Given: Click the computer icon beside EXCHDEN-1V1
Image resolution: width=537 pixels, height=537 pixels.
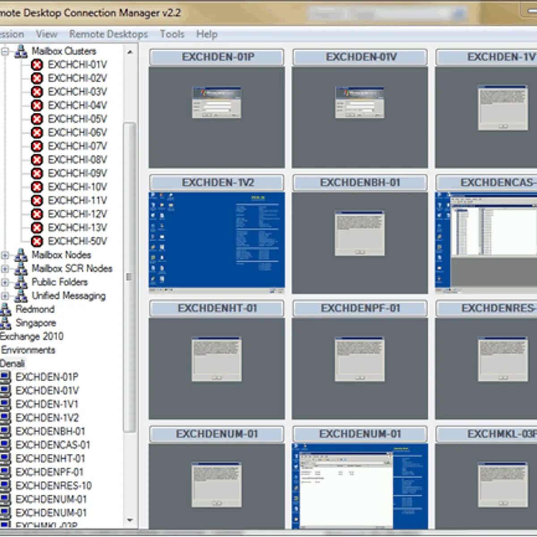Looking at the screenshot, I should coord(5,405).
